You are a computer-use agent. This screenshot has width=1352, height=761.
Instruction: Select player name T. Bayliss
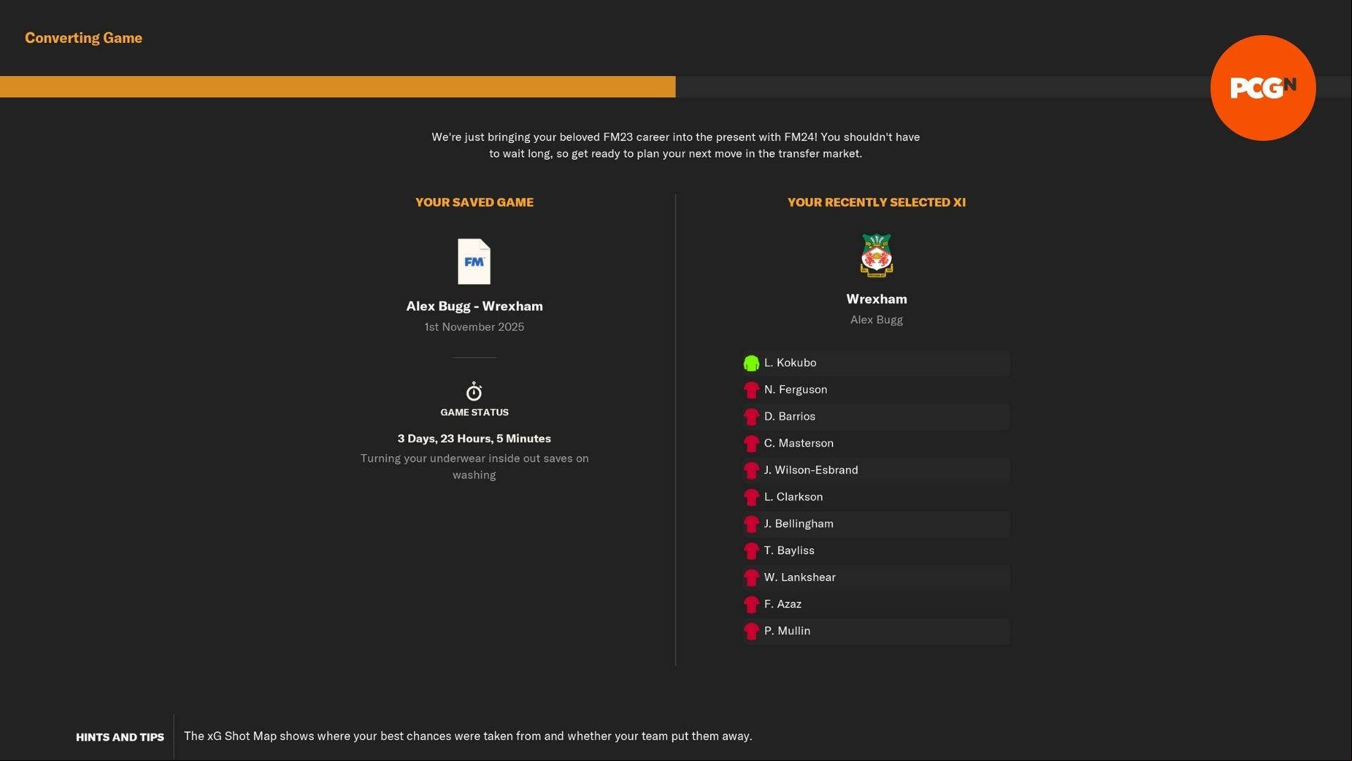pyautogui.click(x=789, y=550)
